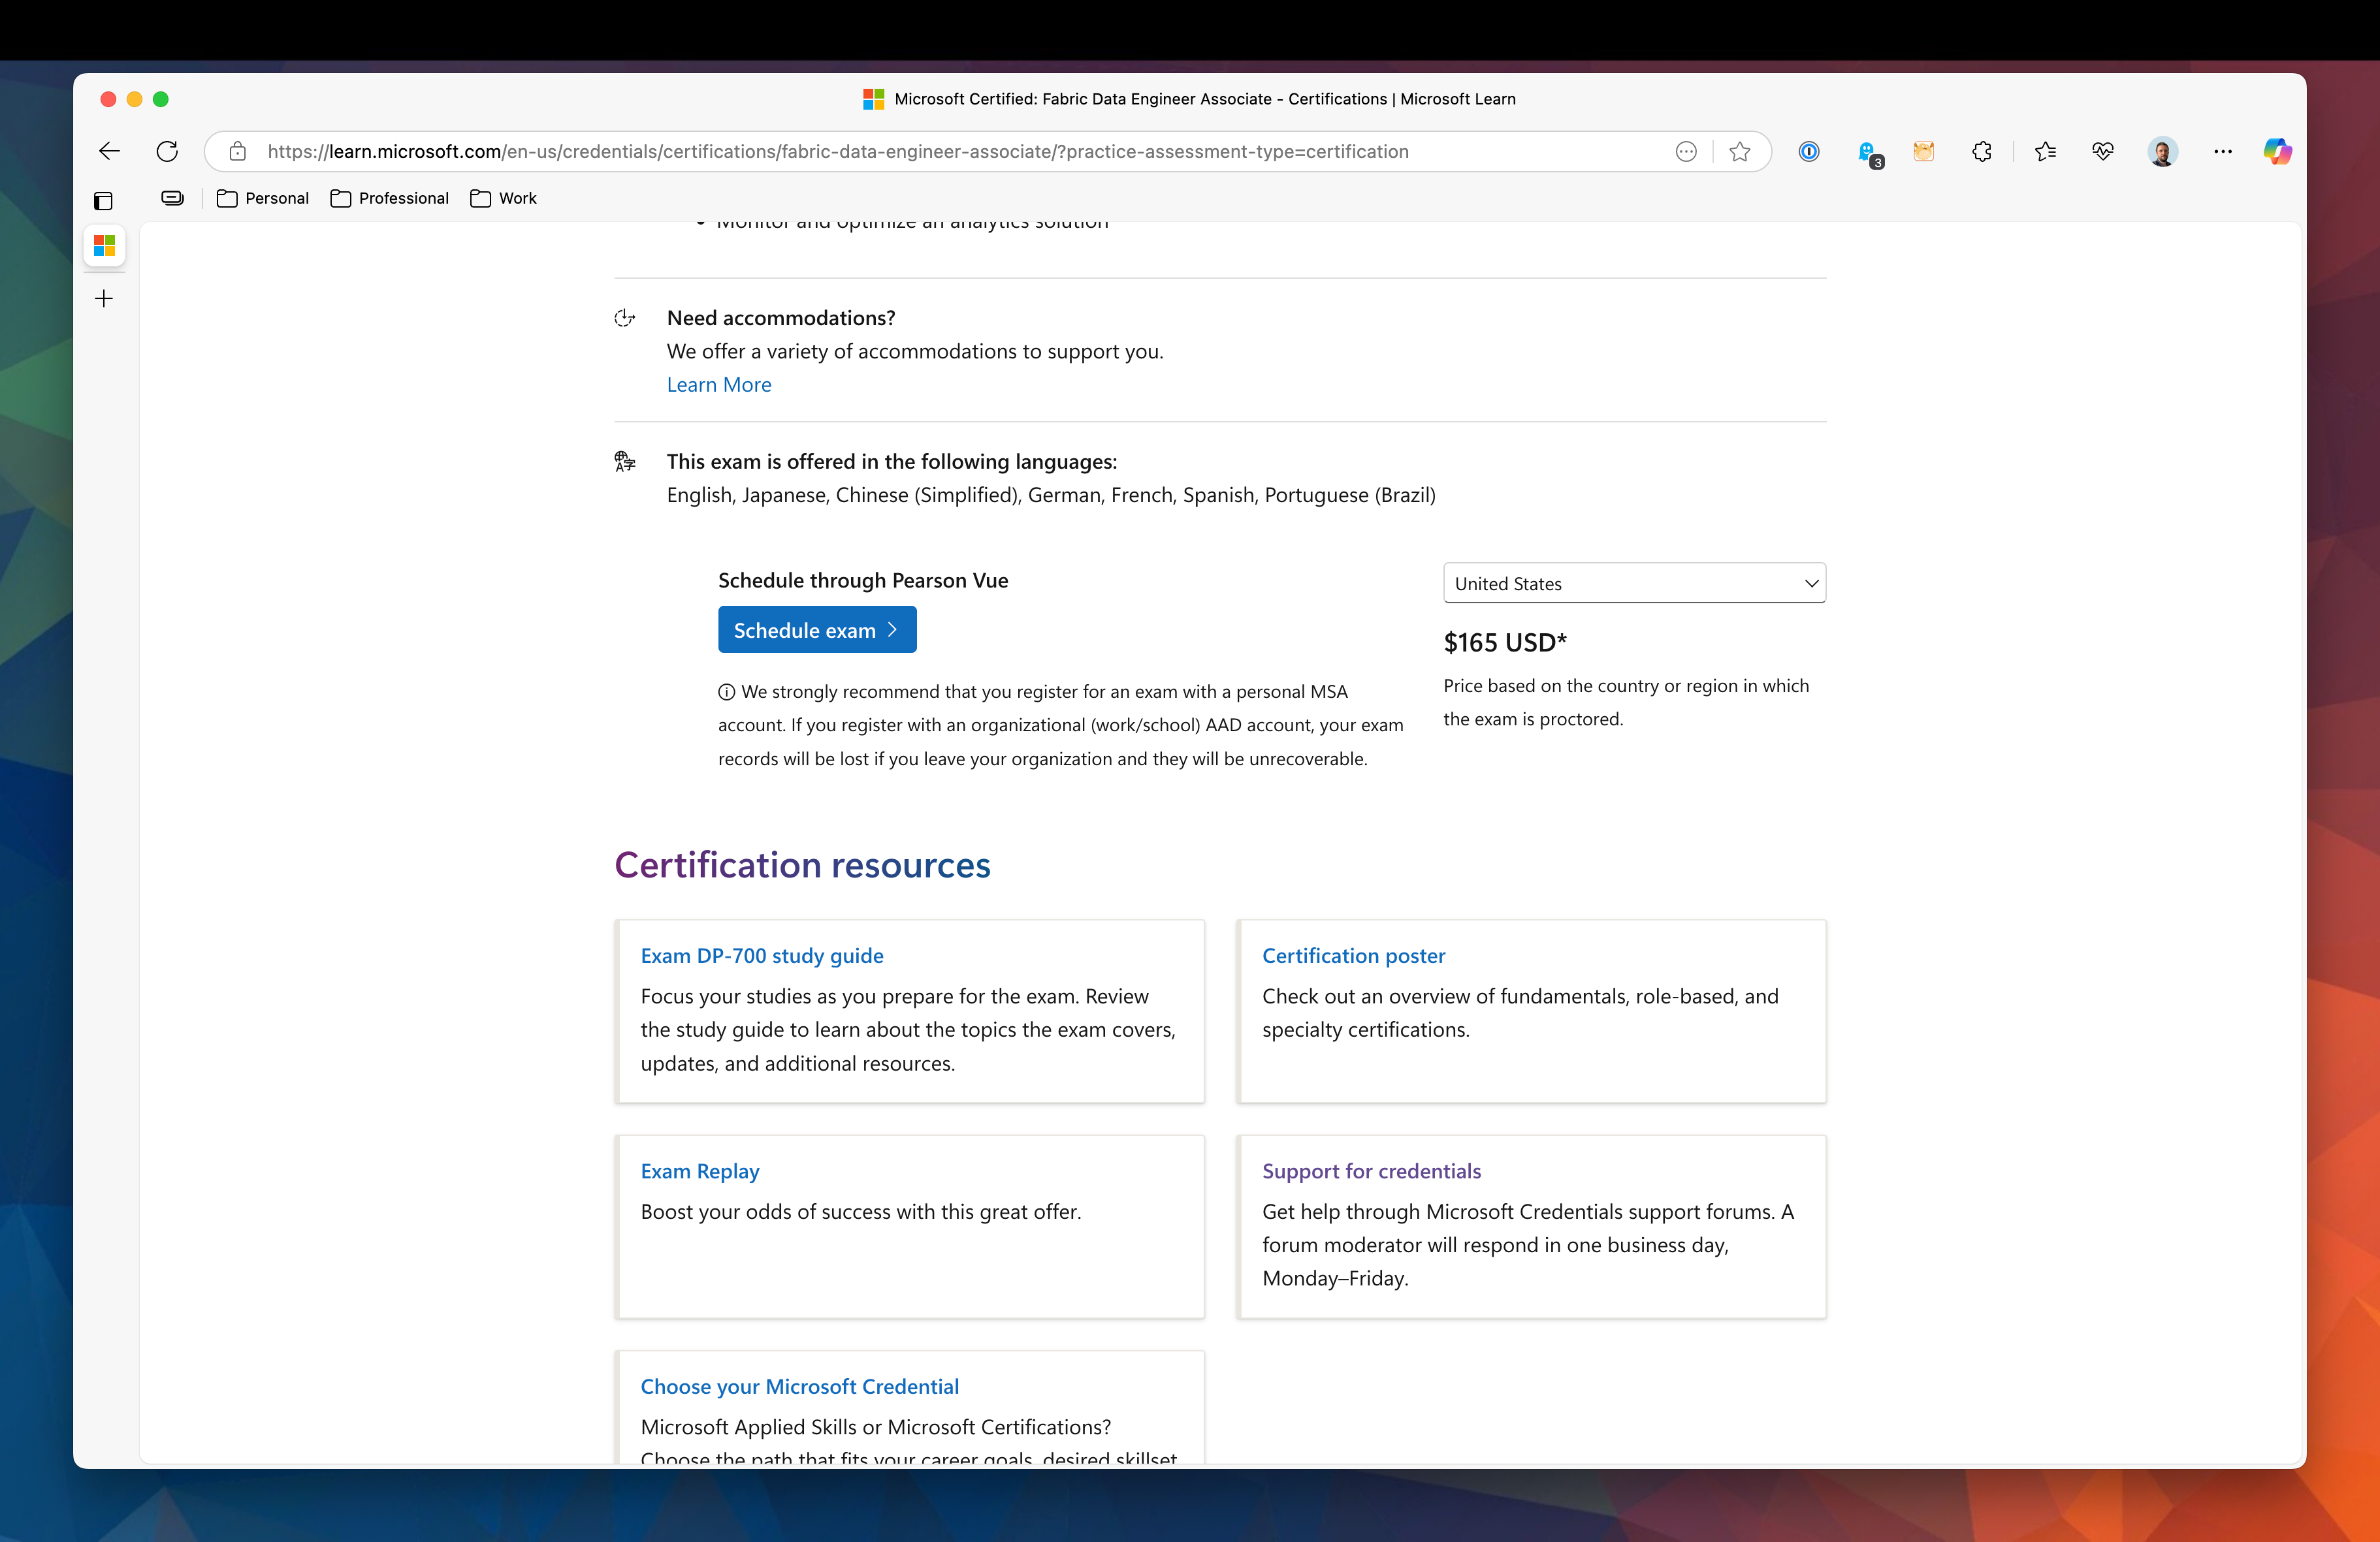
Task: Open Browser essentials heart icon
Action: coord(2103,151)
